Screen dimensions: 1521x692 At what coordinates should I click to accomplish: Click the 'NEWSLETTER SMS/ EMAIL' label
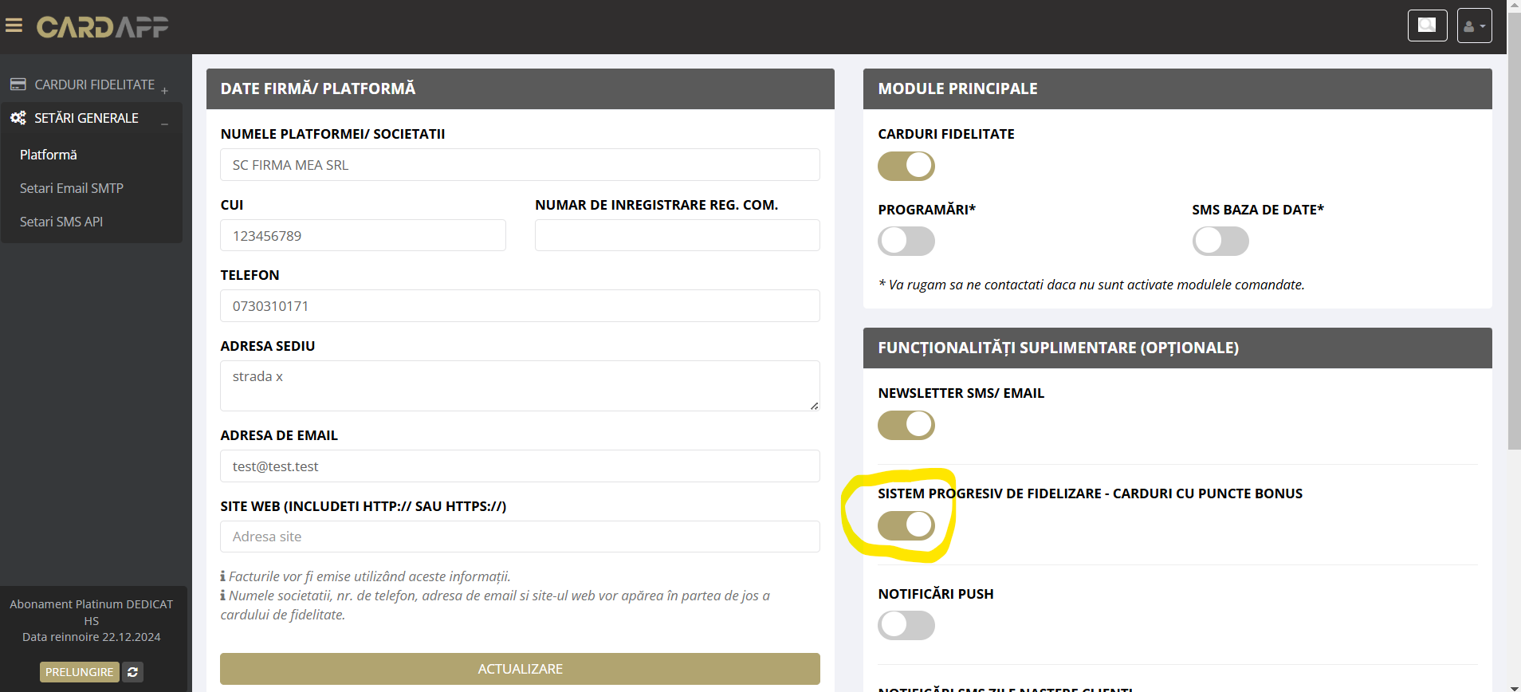(961, 393)
